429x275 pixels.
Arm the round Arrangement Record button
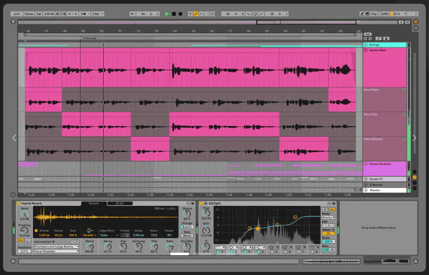point(181,13)
